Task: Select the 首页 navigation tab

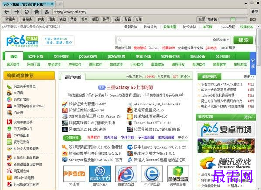Action: coord(14,56)
